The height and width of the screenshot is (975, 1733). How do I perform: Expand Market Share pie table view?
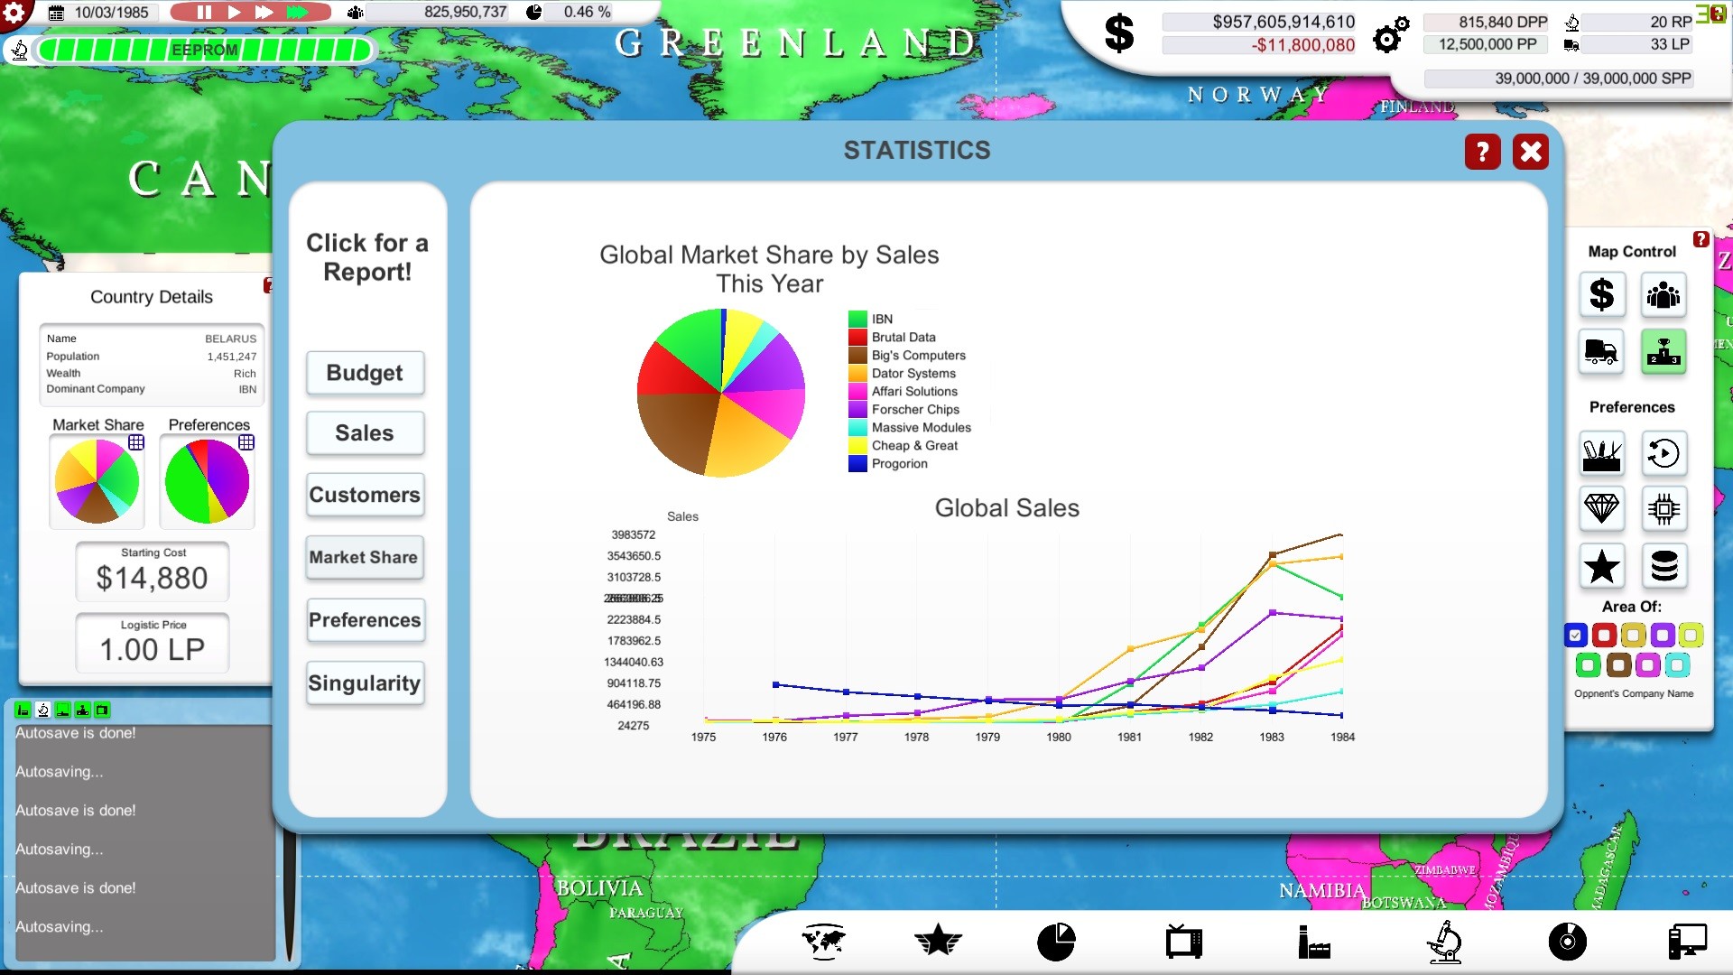[136, 442]
